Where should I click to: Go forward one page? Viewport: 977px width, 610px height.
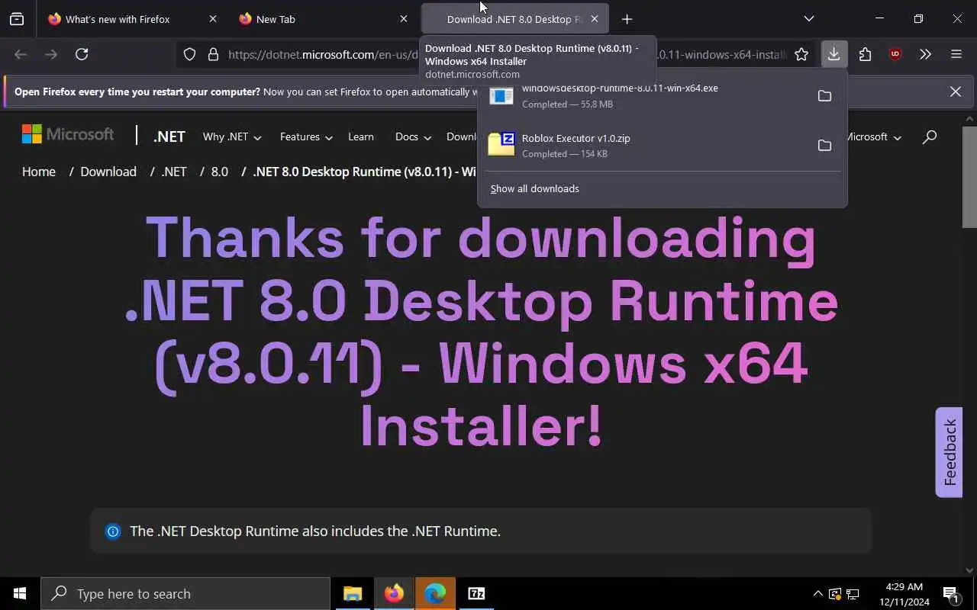point(51,54)
